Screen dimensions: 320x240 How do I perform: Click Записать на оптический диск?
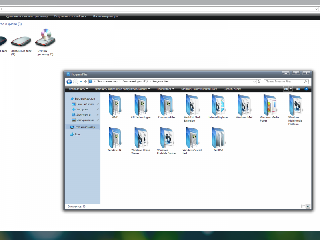pyautogui.click(x=199, y=89)
